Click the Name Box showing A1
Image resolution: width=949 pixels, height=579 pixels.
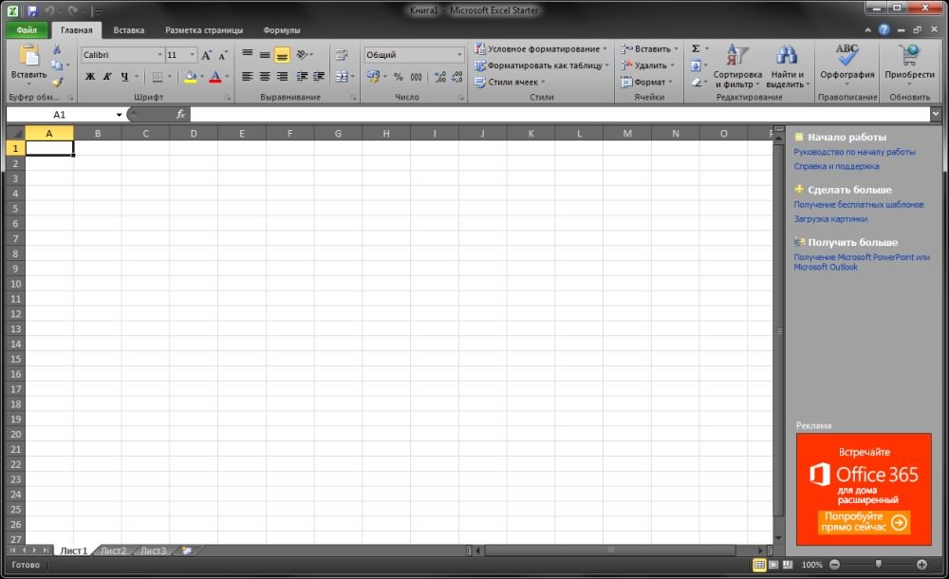pyautogui.click(x=60, y=114)
